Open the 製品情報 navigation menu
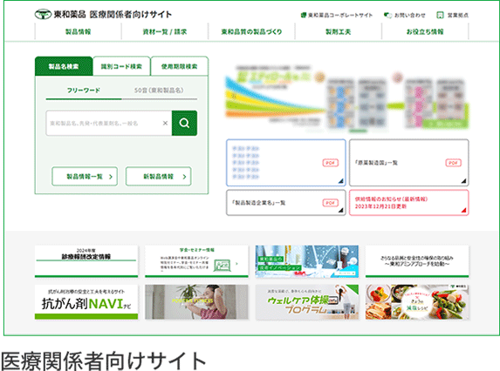500x371 pixels. click(79, 31)
